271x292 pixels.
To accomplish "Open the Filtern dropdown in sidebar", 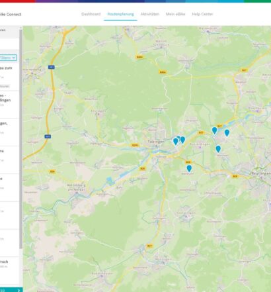I will (x=8, y=58).
